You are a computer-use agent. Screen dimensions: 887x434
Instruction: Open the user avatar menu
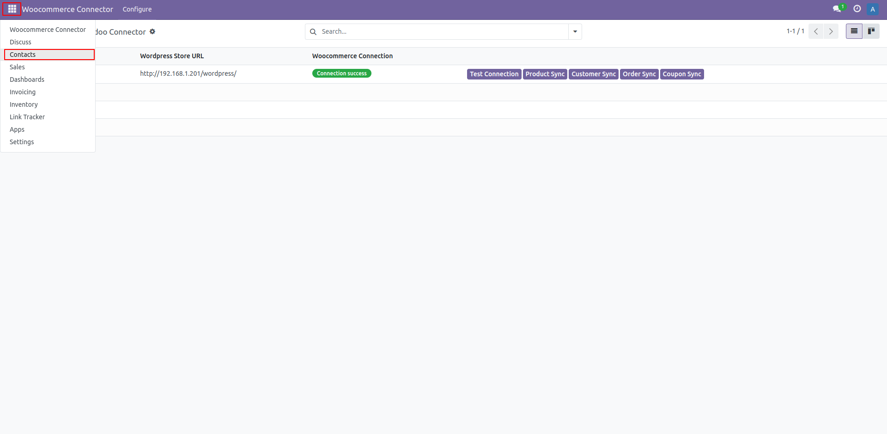873,9
